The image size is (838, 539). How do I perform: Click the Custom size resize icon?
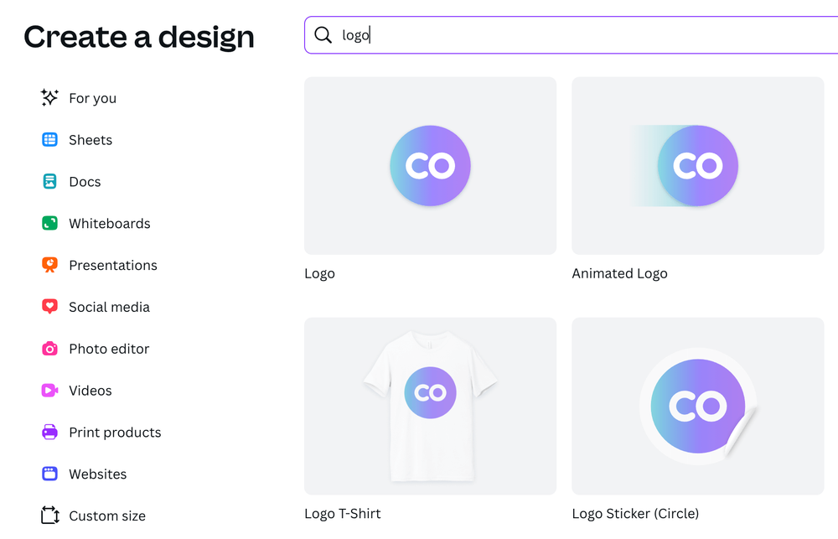click(x=49, y=516)
